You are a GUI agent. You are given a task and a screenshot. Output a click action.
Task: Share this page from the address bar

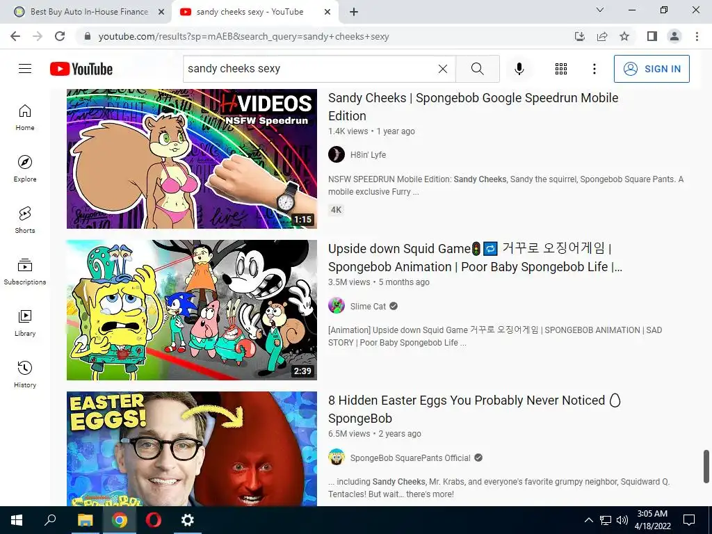(x=602, y=36)
